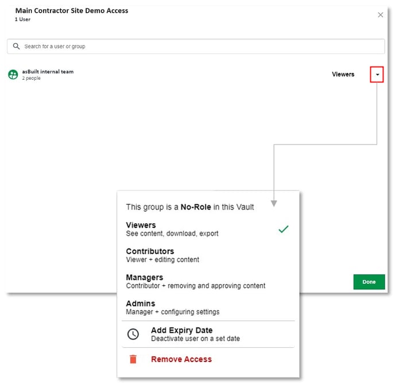Click the search magnifier icon

coord(17,46)
